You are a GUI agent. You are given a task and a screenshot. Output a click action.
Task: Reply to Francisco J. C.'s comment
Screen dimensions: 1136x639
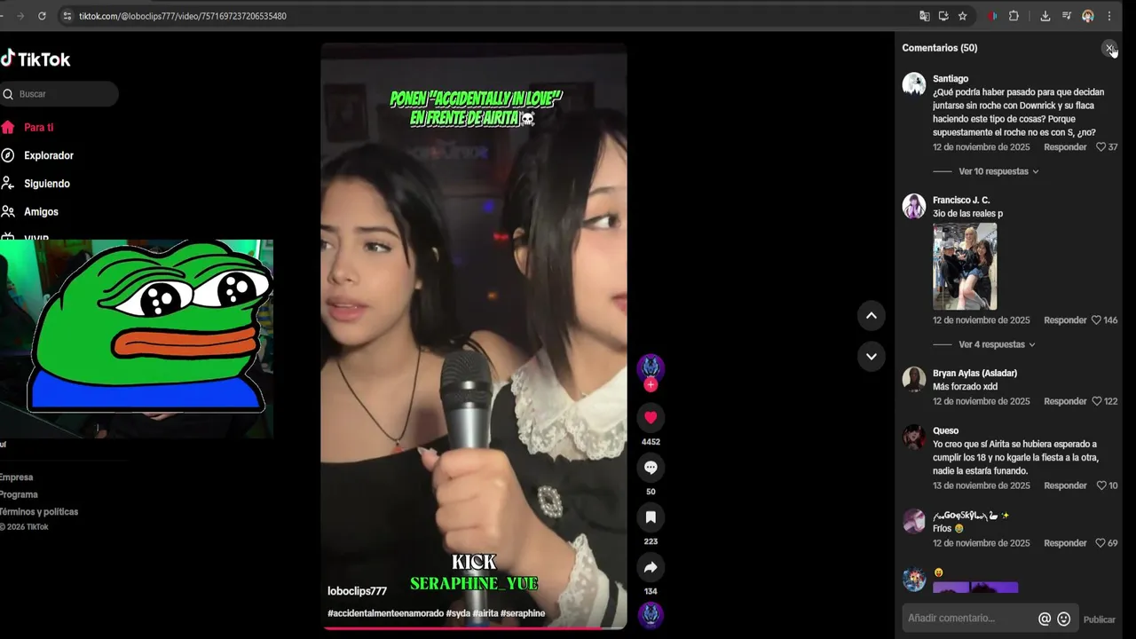(x=1065, y=320)
